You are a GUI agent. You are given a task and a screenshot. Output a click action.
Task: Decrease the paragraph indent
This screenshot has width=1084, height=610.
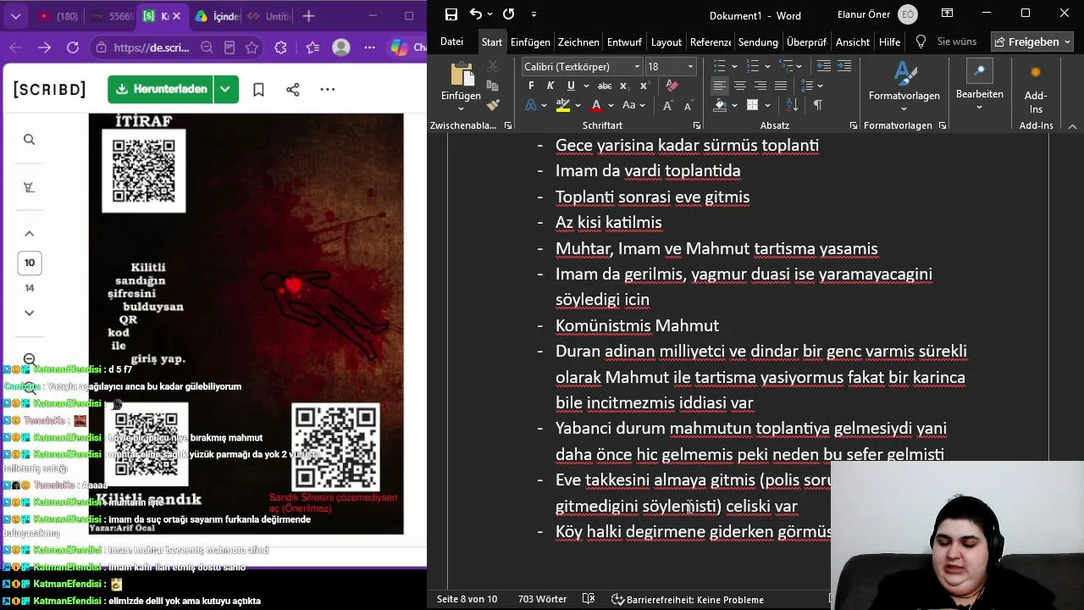(x=823, y=66)
